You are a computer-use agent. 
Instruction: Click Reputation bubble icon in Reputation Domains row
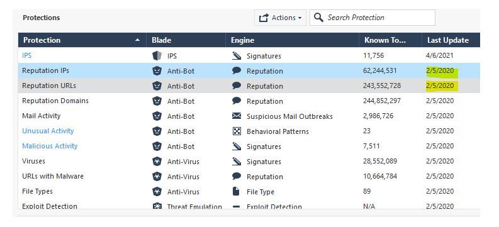click(237, 101)
